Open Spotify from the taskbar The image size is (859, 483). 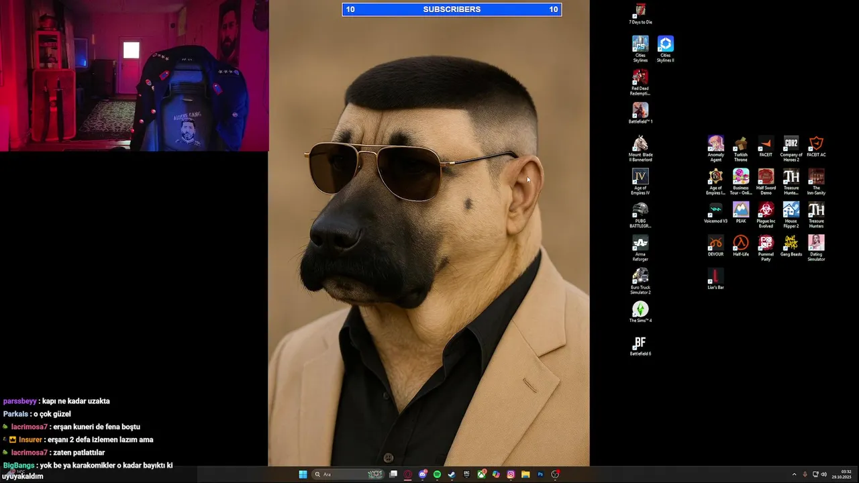[437, 474]
